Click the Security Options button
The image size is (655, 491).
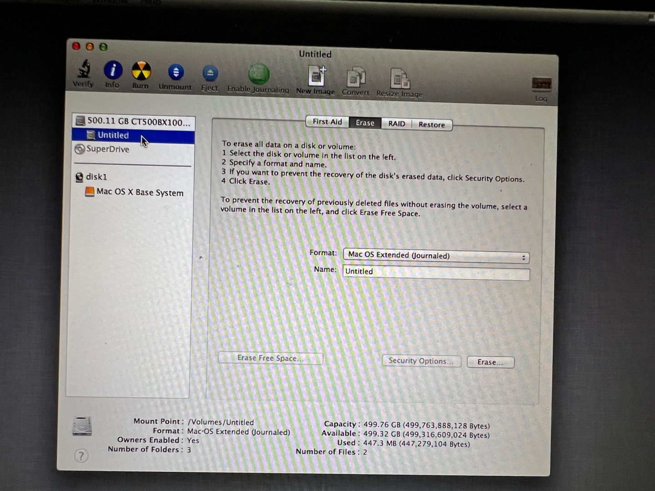tap(421, 361)
